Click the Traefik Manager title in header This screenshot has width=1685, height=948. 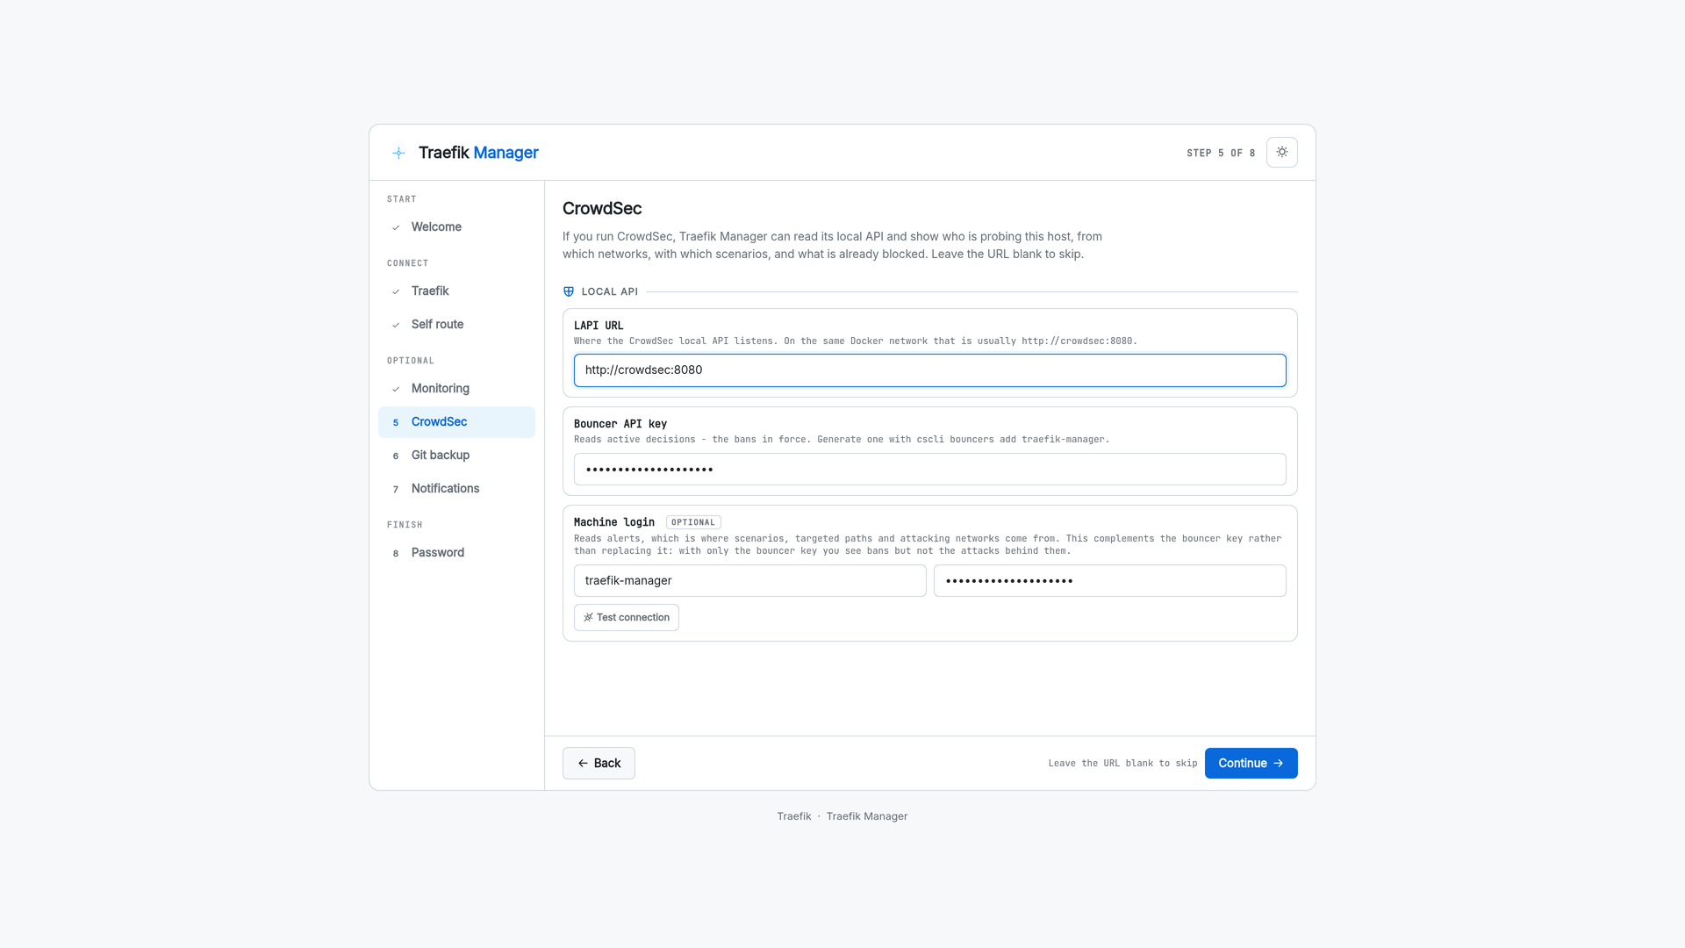pyautogui.click(x=478, y=153)
